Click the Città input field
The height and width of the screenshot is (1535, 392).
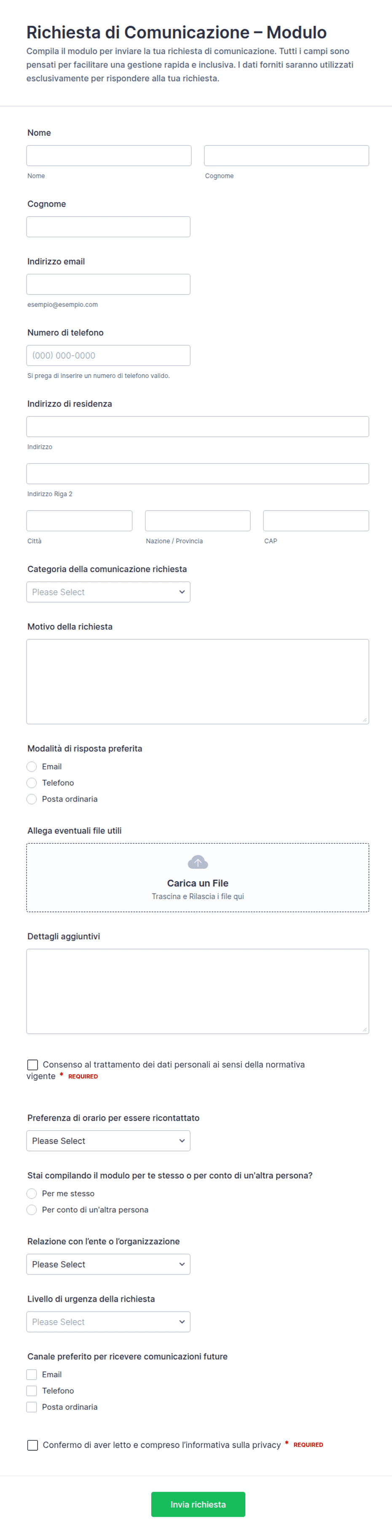79,521
